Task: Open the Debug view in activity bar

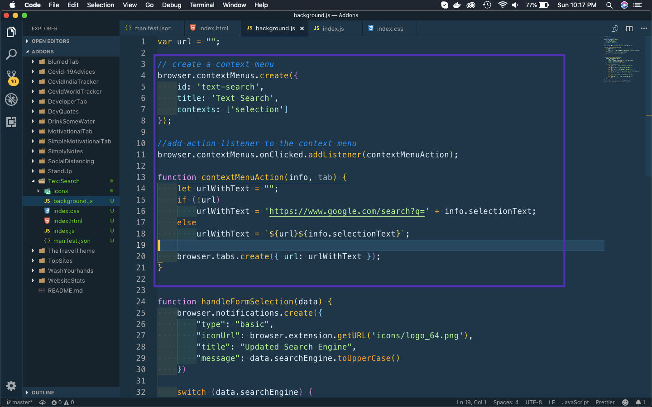Action: coord(11,99)
